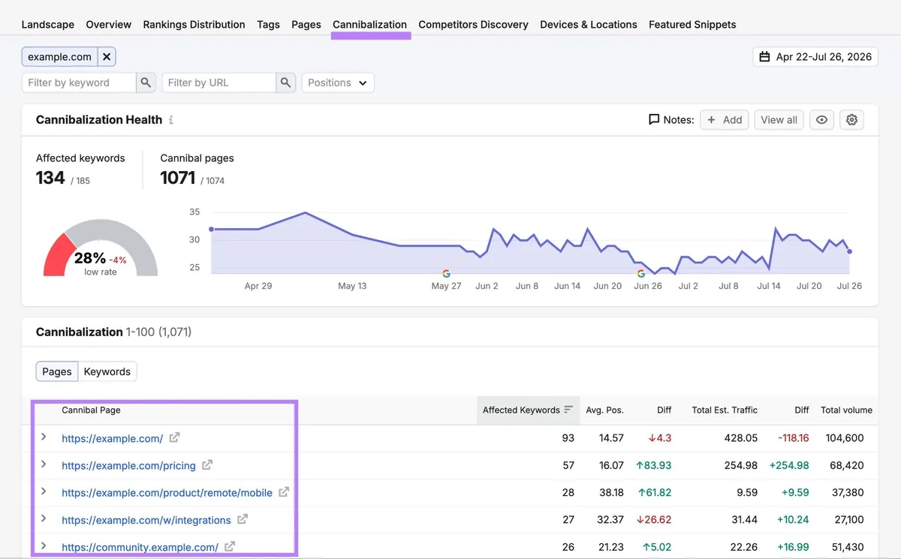901x559 pixels.
Task: Click the 38.18 average position cell
Action: 611,493
